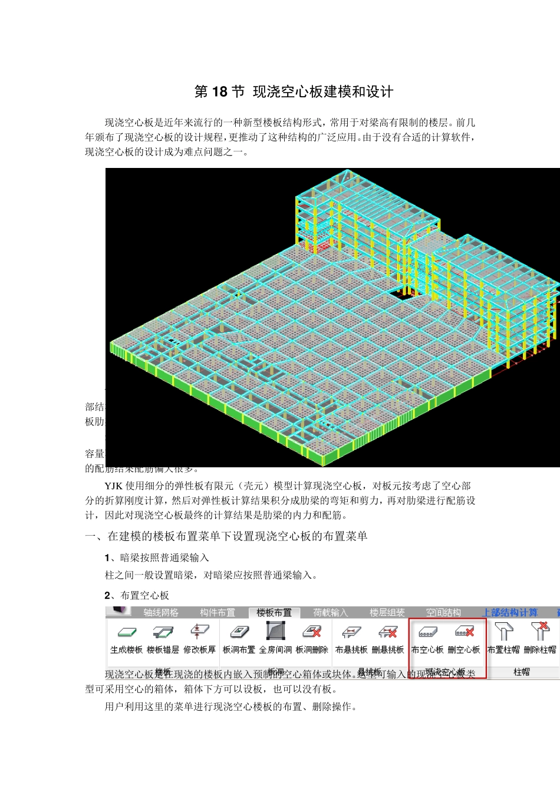
Task: Click the 删除柱帽 delete column cap icon
Action: click(x=540, y=632)
